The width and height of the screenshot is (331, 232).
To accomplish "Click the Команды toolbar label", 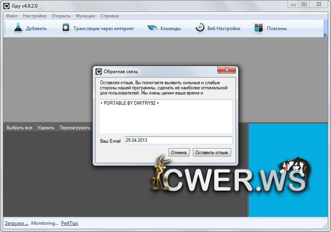I will coord(170,29).
